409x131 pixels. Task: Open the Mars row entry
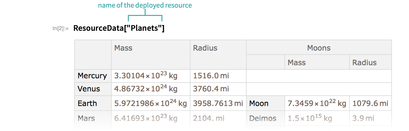86,118
